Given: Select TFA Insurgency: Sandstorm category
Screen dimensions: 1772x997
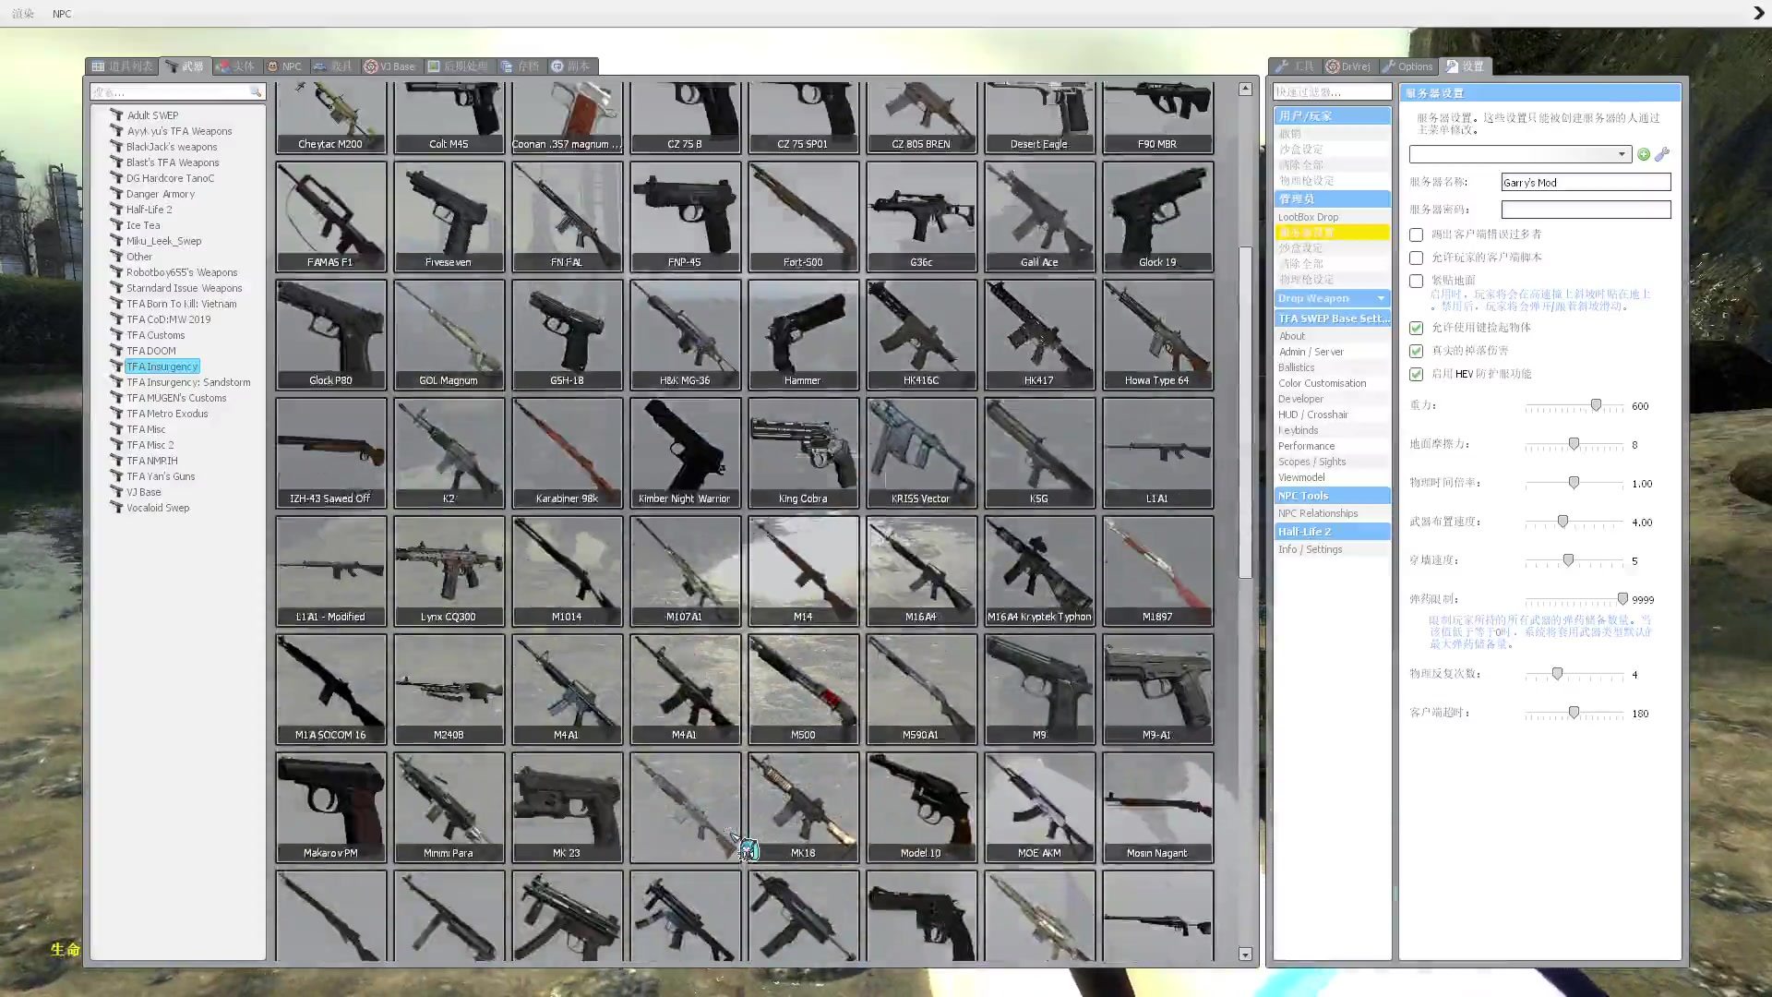Looking at the screenshot, I should (x=188, y=382).
